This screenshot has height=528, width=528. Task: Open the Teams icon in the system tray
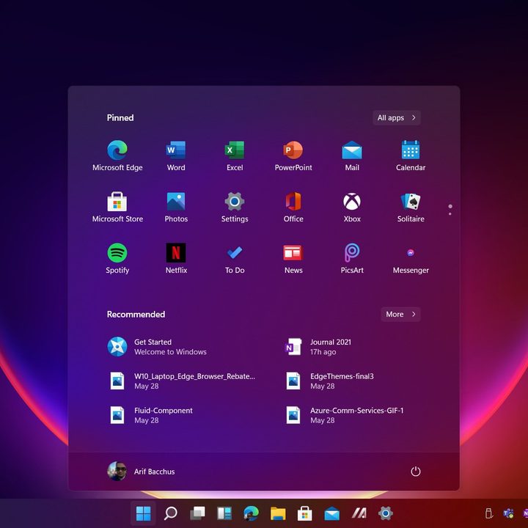pos(508,513)
